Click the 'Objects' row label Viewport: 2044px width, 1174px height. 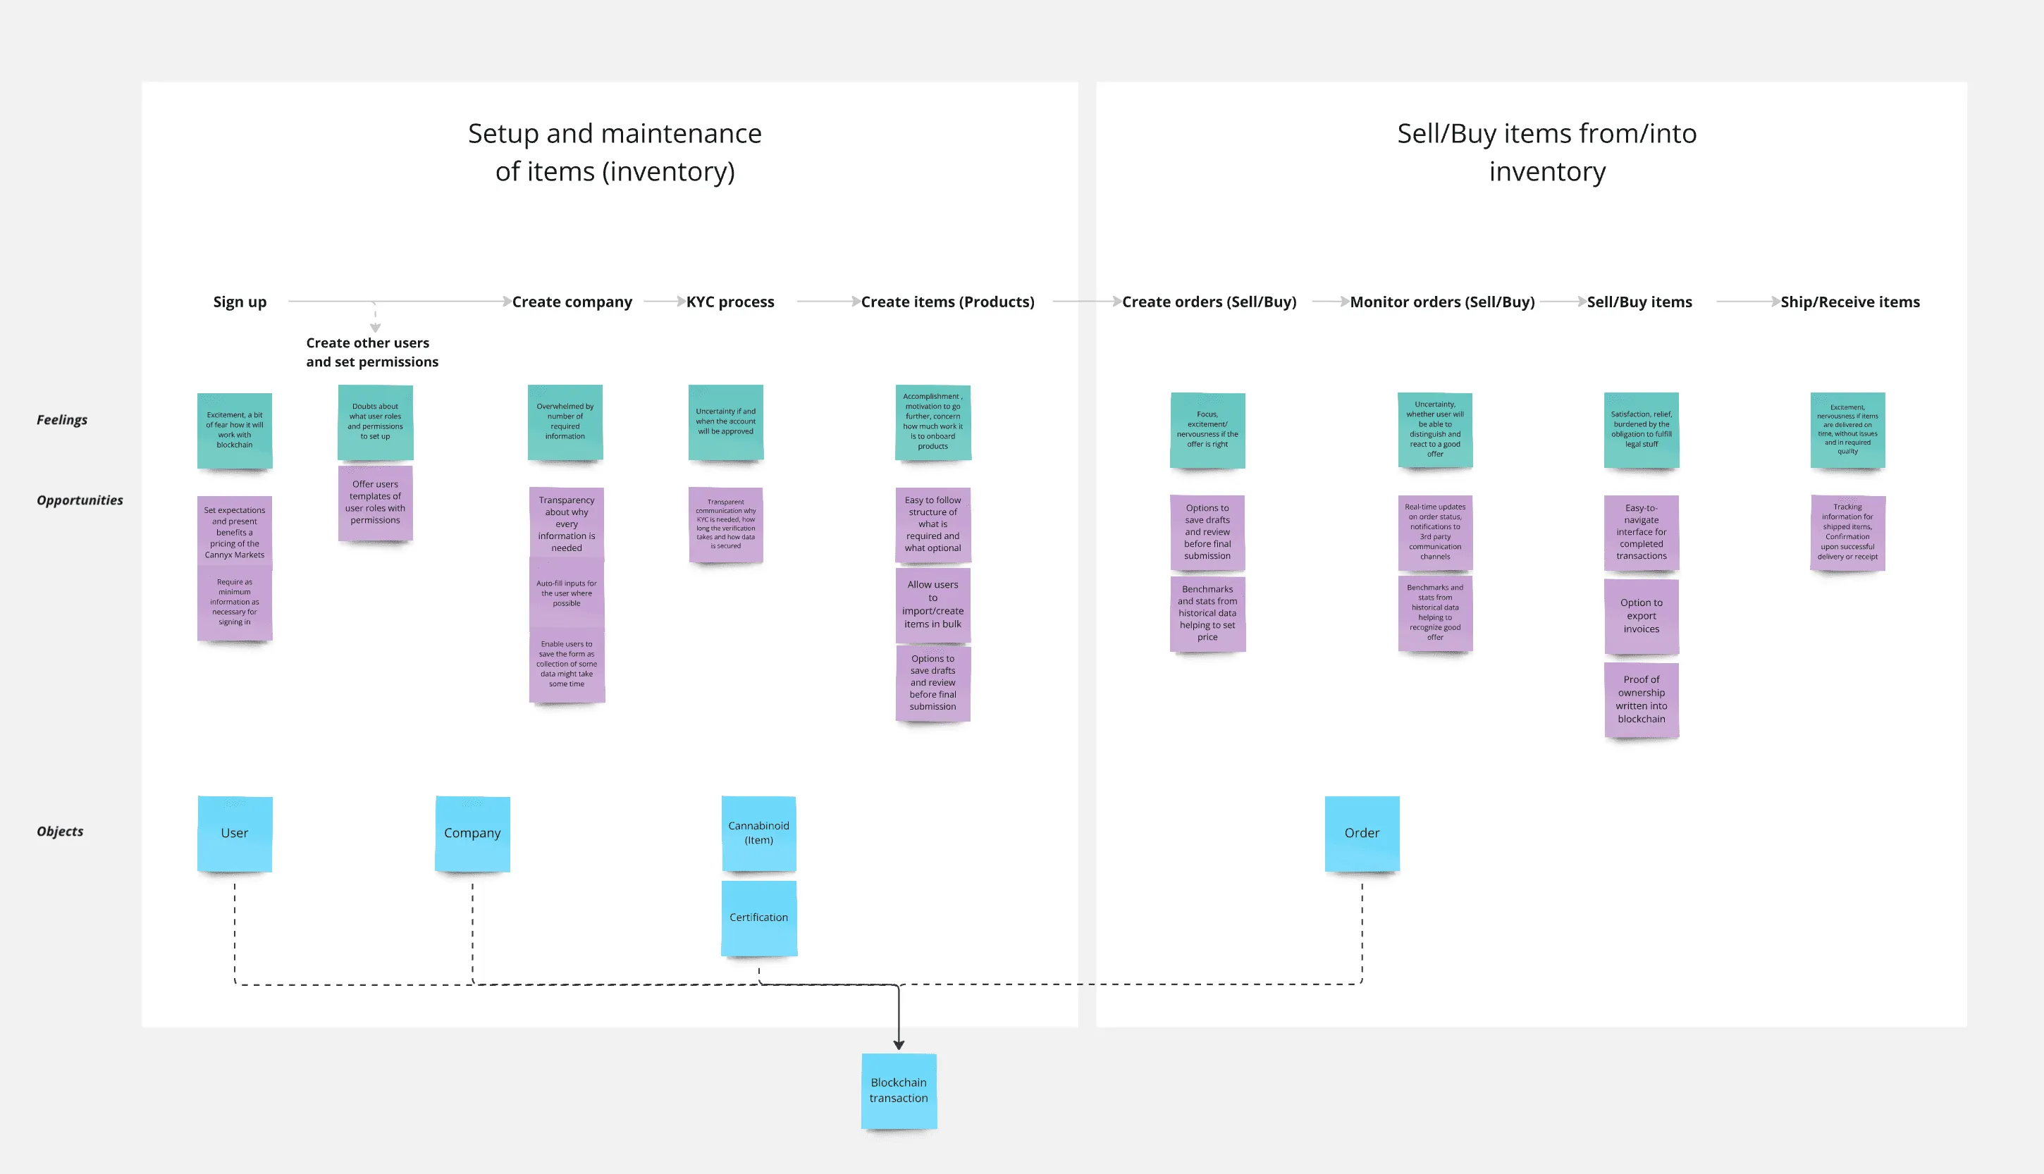pyautogui.click(x=60, y=832)
